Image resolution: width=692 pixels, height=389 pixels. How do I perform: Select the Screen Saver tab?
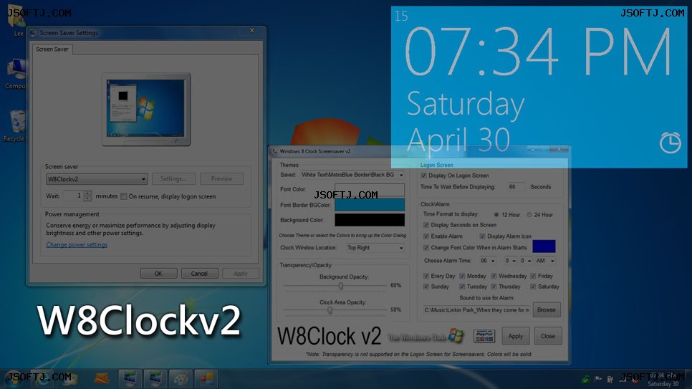click(x=52, y=49)
